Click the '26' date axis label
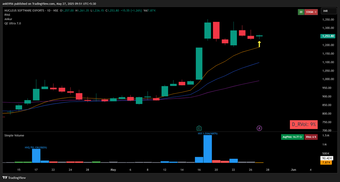Screen dimensions: 340x182 [251, 170]
